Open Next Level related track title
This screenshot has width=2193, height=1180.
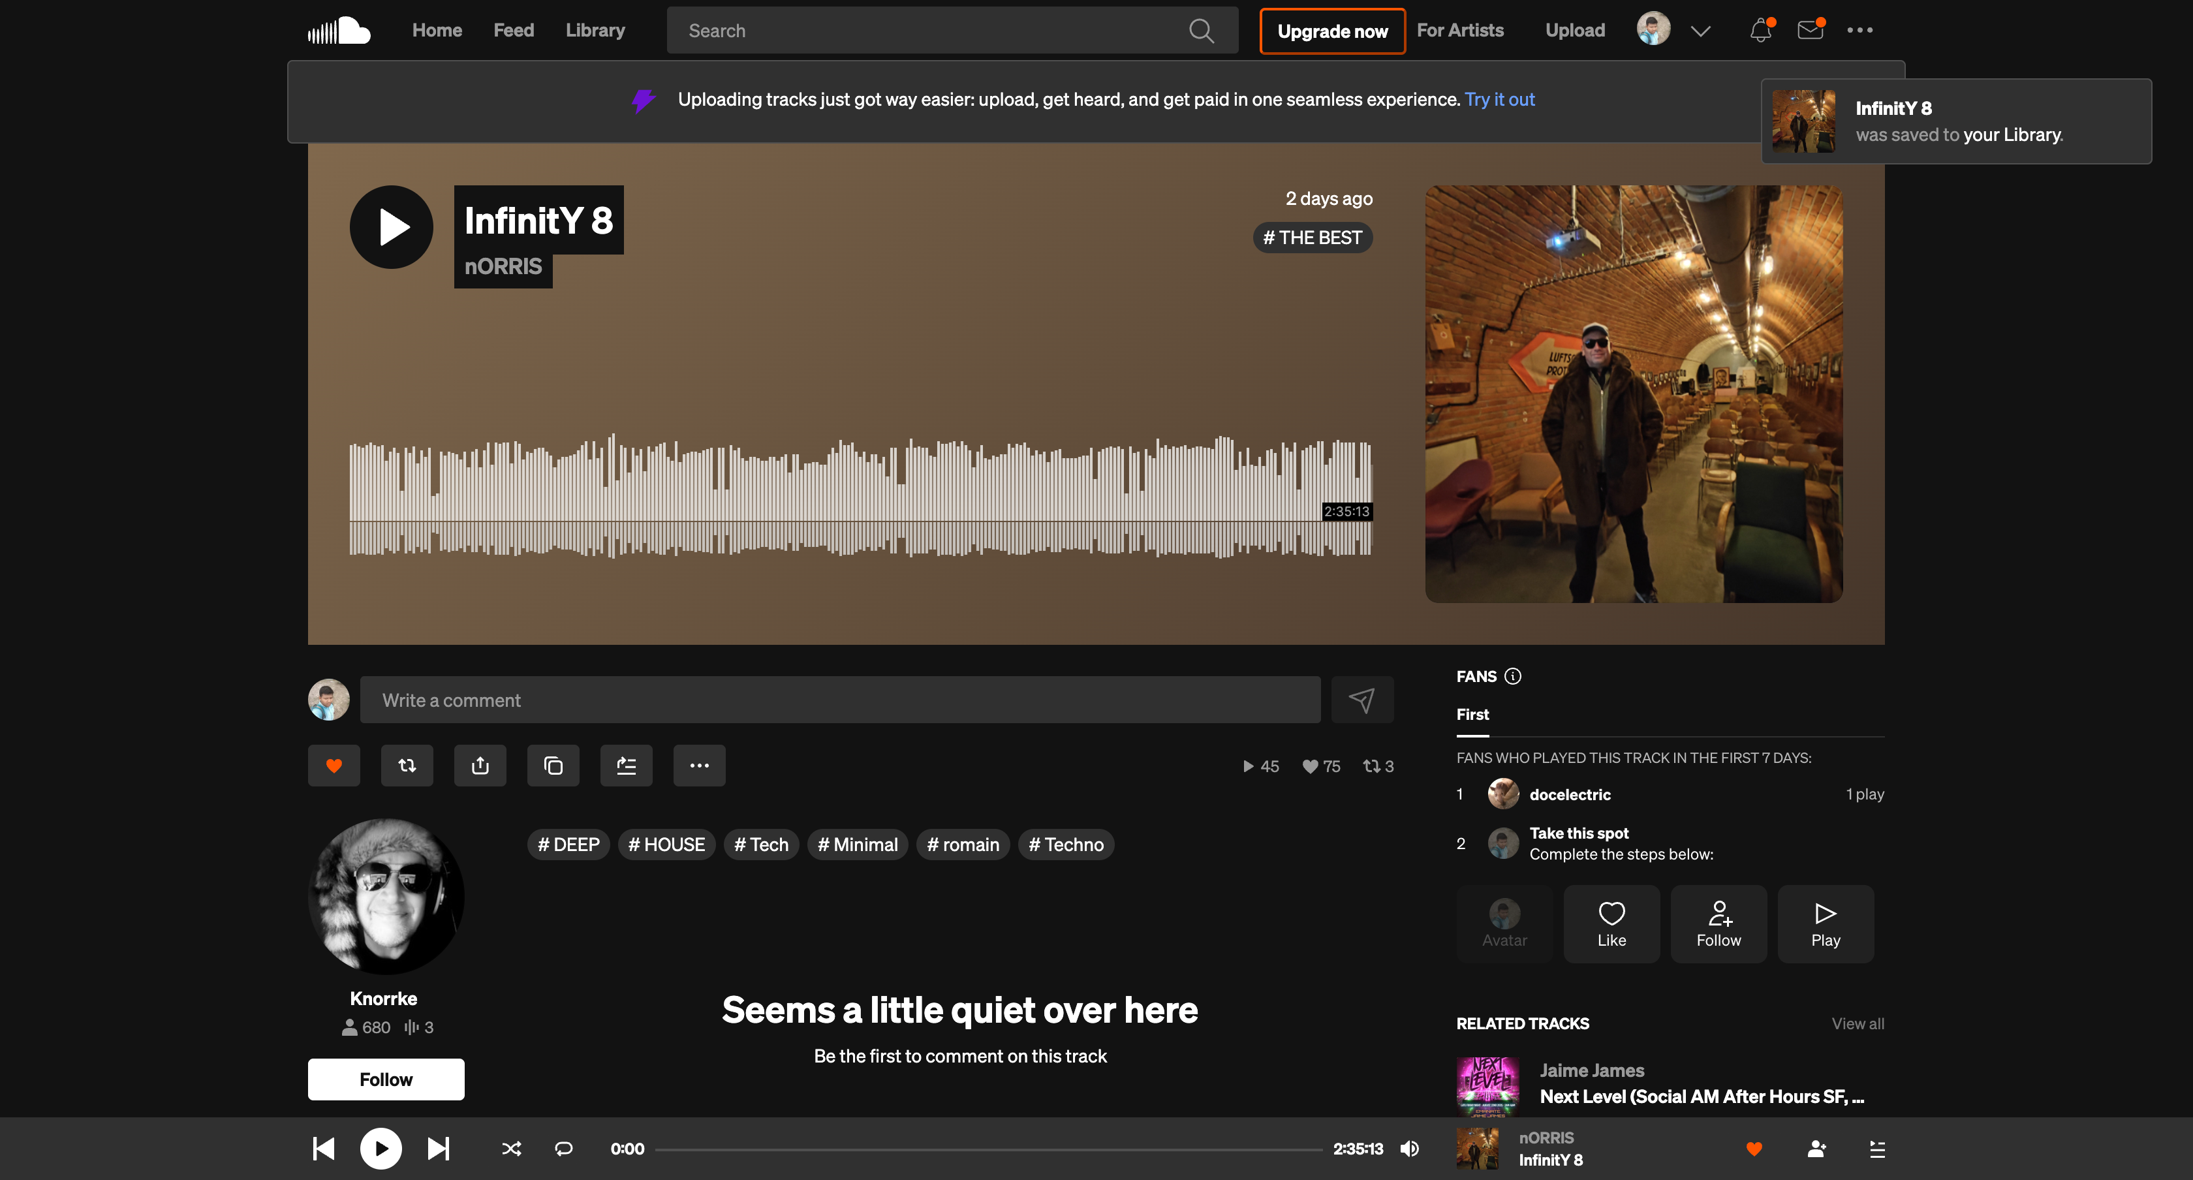(1702, 1096)
